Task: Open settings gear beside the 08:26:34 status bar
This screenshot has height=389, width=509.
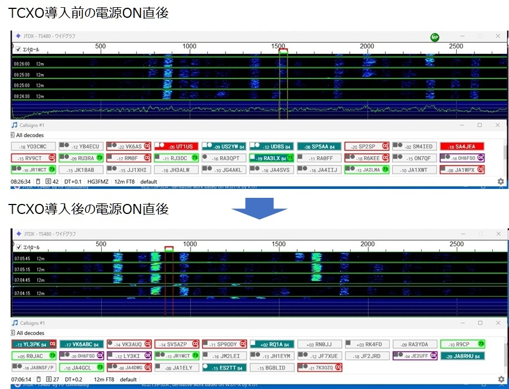Action: (500, 182)
